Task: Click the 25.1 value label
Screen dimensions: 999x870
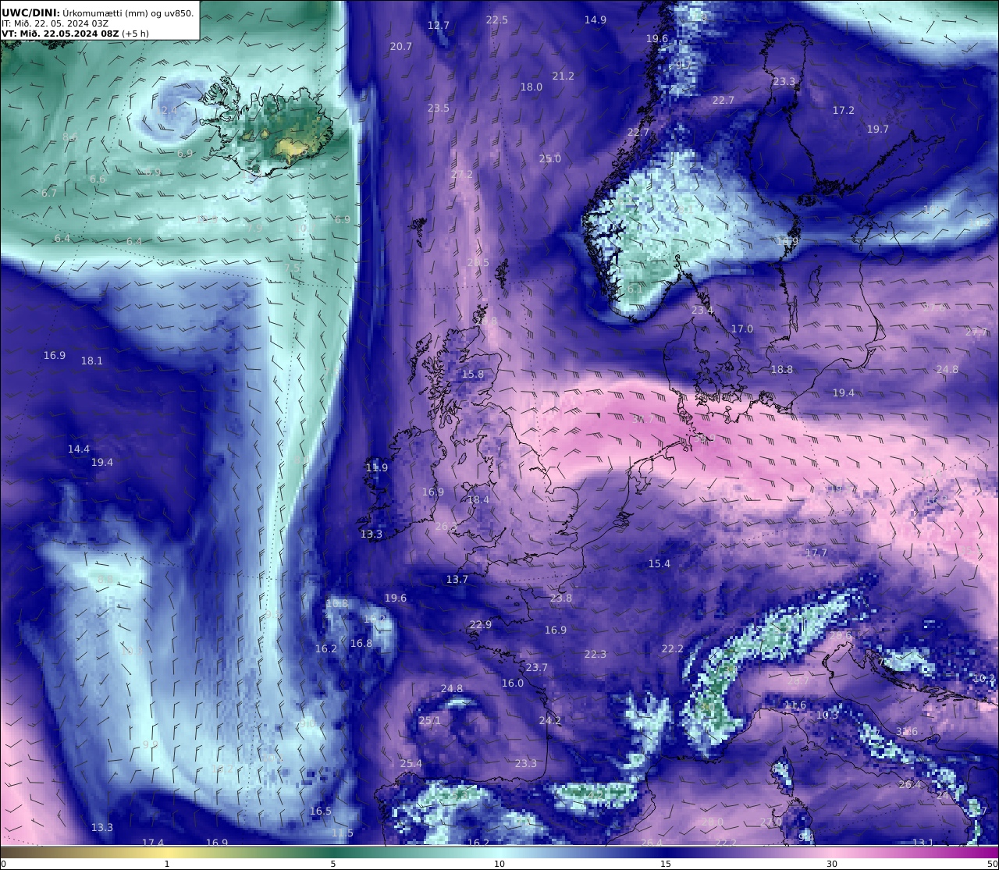Action: tap(430, 721)
